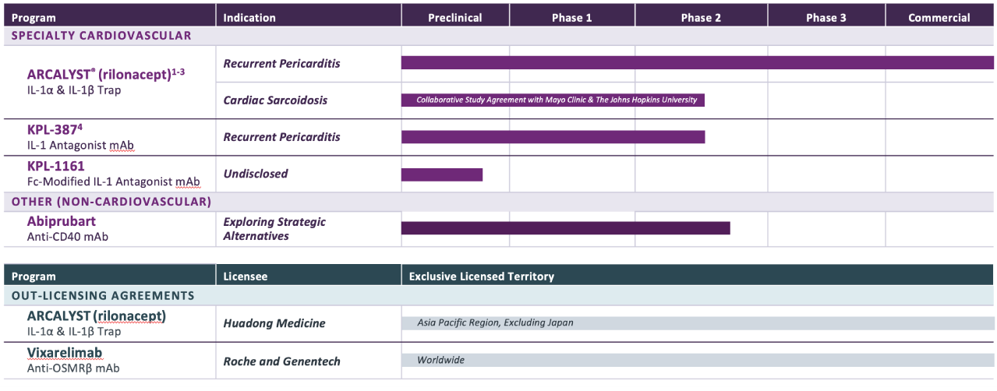997x391 pixels.
Task: Click the Commercial column header
Action: click(x=939, y=17)
